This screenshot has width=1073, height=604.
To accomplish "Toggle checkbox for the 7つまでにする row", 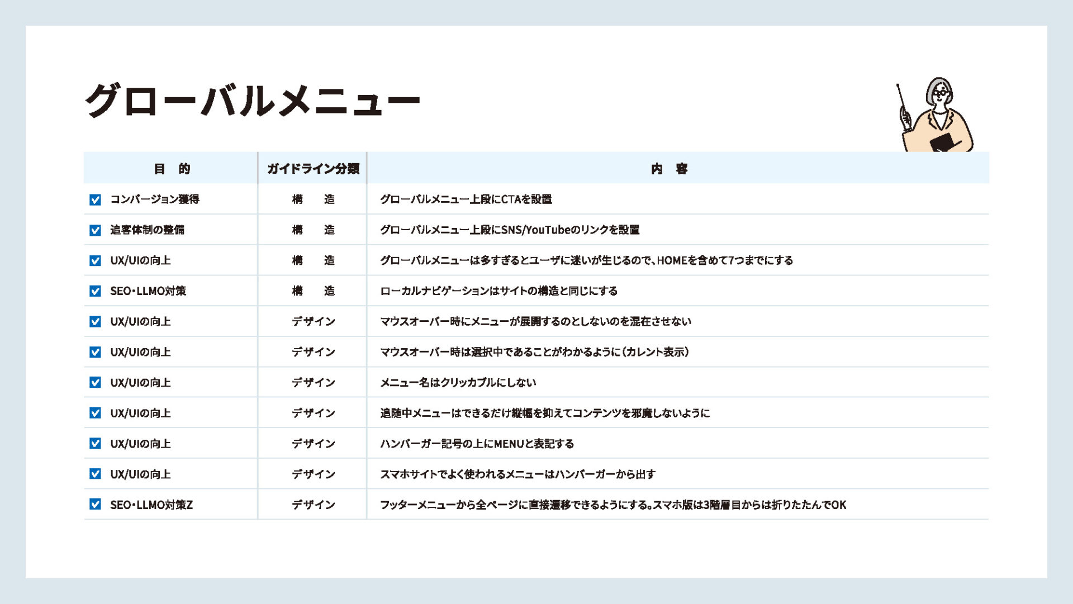I will 95,260.
